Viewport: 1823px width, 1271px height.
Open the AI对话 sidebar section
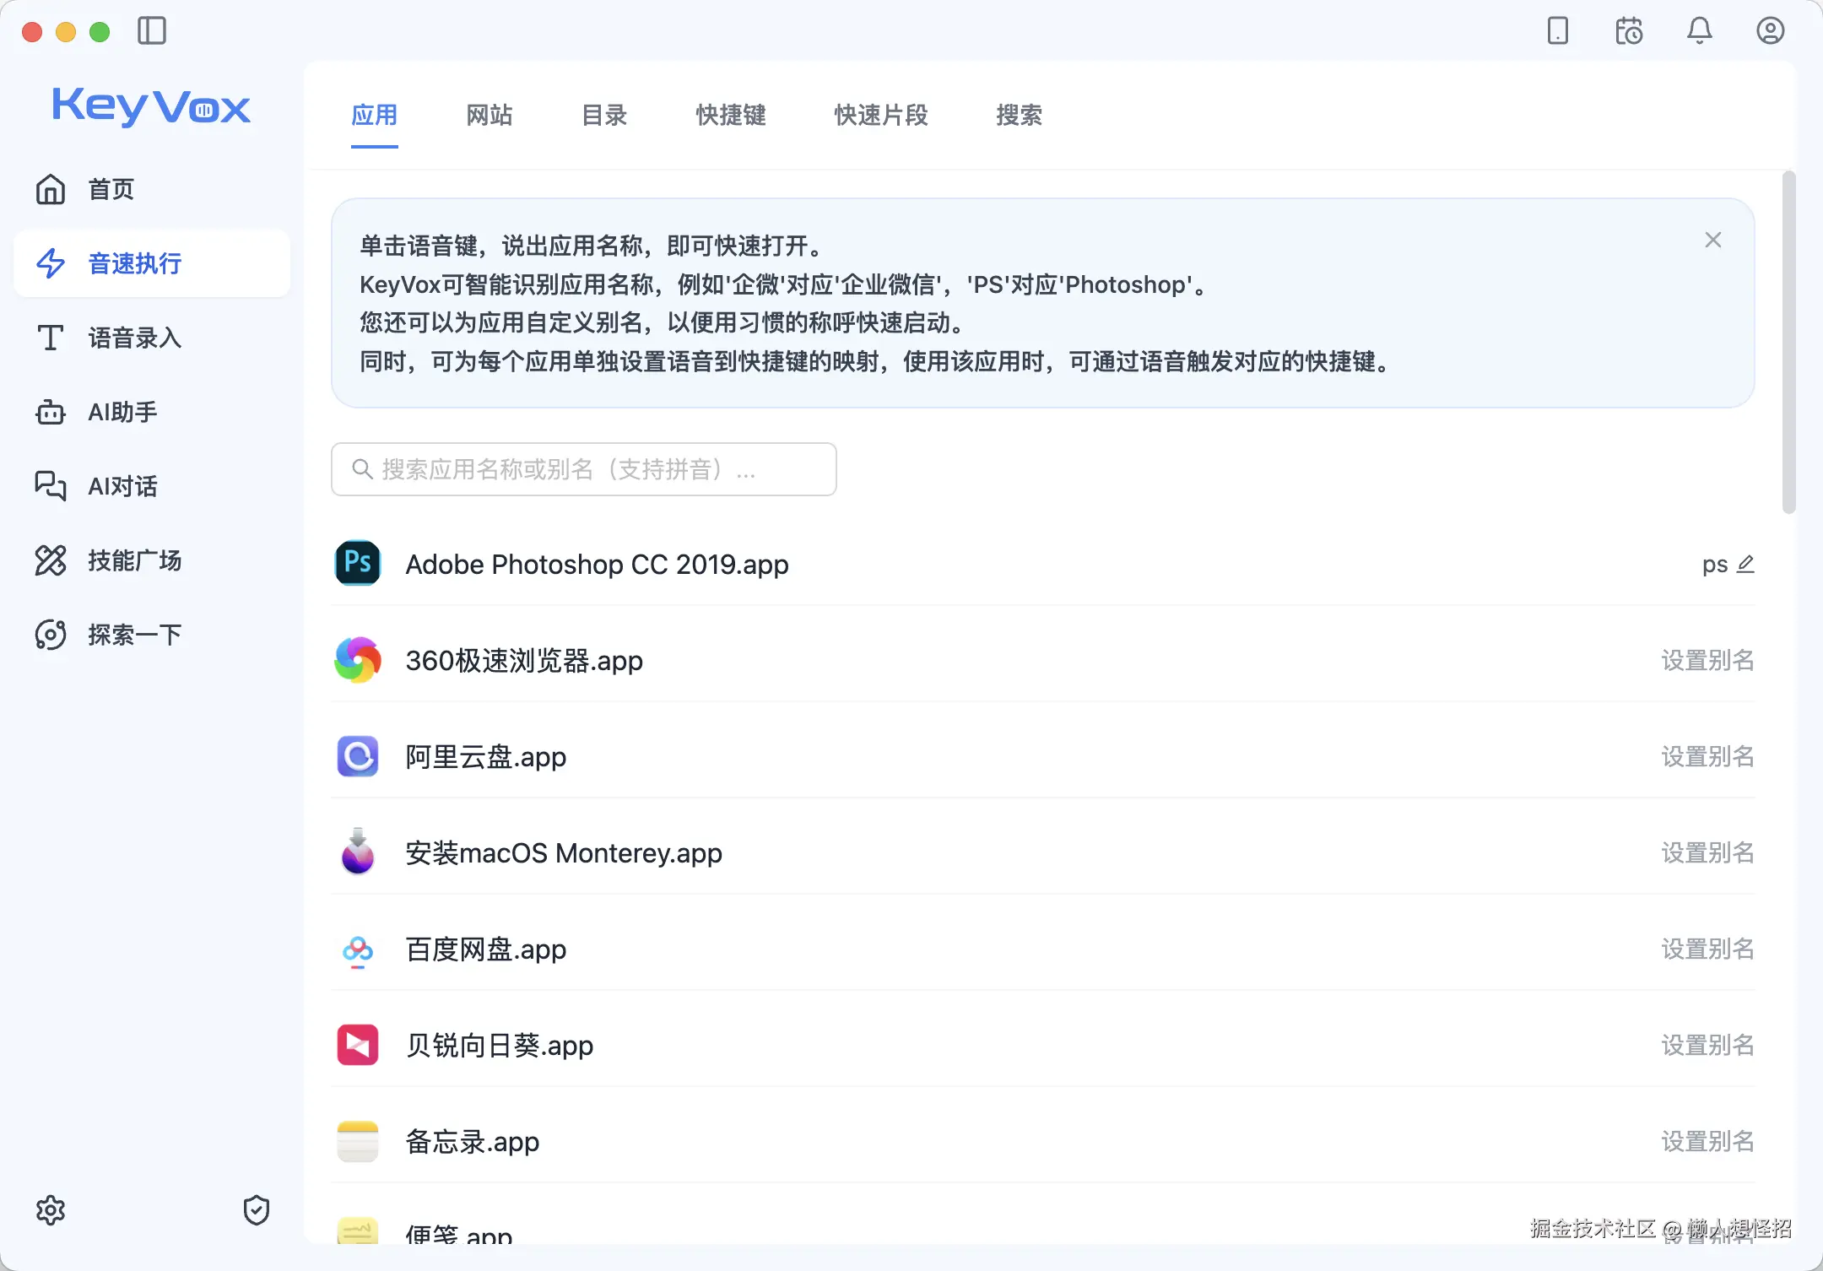click(x=122, y=486)
